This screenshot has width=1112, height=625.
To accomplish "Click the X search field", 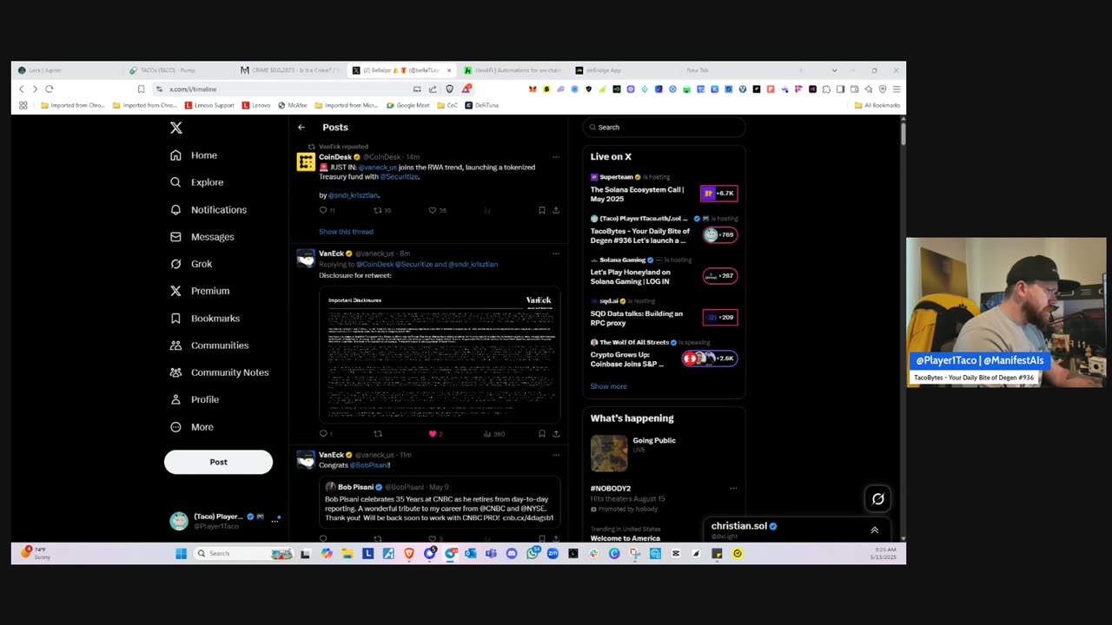I will (x=664, y=128).
